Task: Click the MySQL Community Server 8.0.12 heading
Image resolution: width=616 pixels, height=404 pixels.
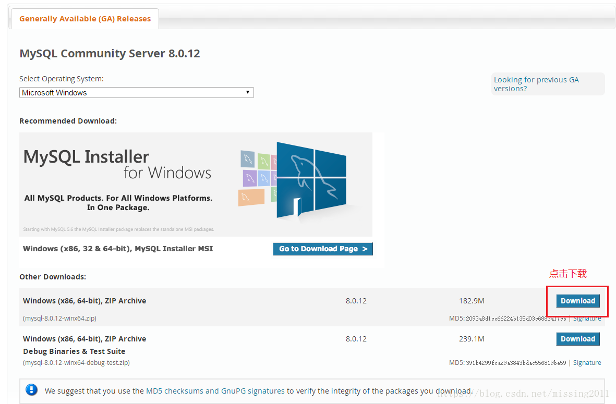Action: (x=110, y=54)
